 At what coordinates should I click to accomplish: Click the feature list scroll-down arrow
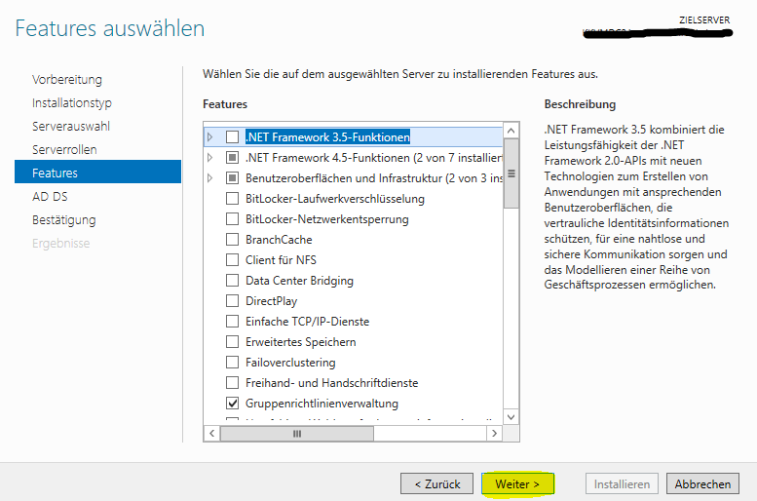pos(511,417)
